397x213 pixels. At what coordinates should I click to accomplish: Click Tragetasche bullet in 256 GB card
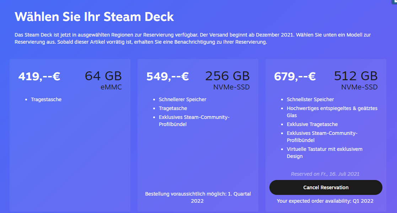pyautogui.click(x=173, y=108)
